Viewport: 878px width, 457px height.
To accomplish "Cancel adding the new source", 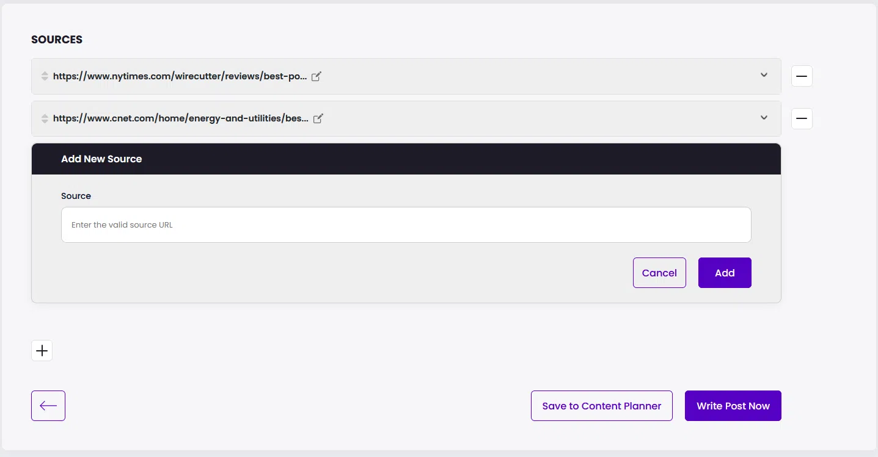I will click(659, 273).
